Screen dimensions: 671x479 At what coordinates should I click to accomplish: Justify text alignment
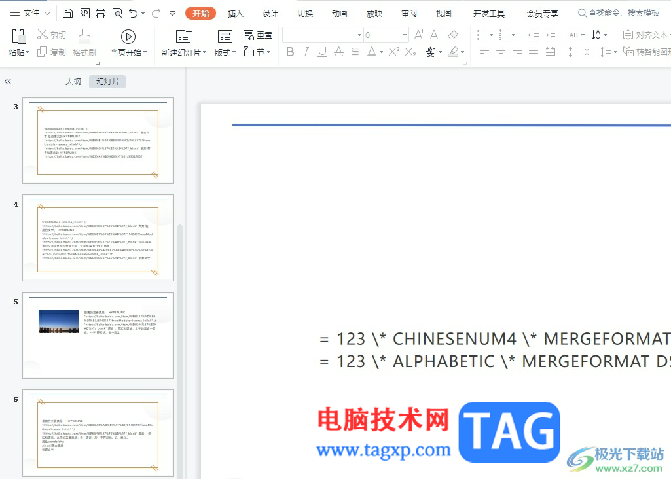(x=534, y=52)
